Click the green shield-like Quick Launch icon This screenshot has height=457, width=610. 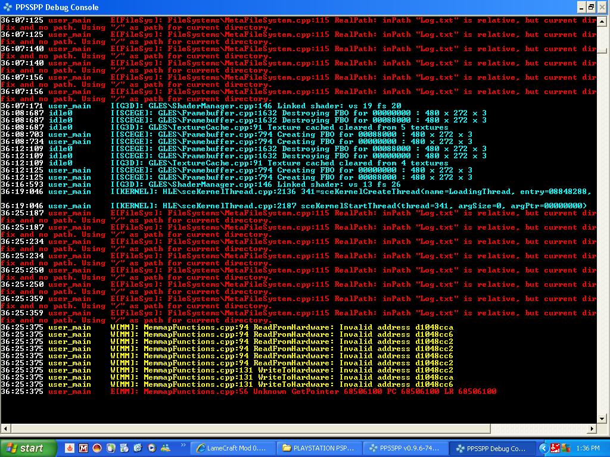pos(111,448)
